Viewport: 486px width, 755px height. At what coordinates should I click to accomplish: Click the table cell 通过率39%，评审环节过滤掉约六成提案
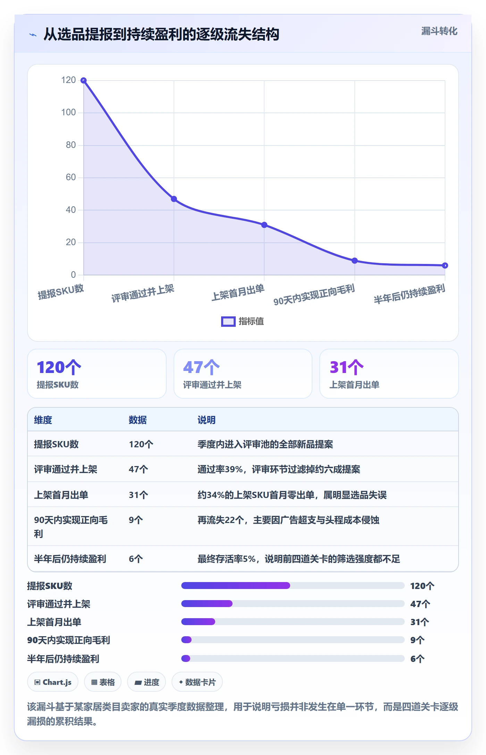[x=279, y=469]
